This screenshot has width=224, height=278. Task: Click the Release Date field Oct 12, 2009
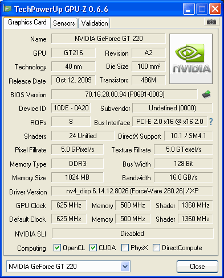[74, 80]
